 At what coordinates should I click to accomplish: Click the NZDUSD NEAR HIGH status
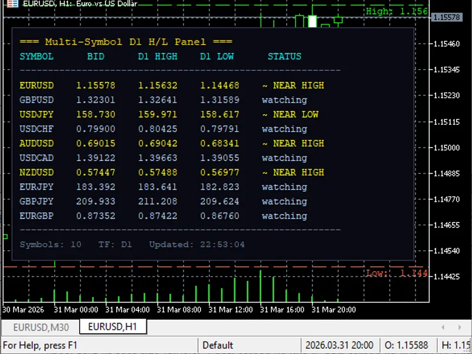(x=293, y=172)
